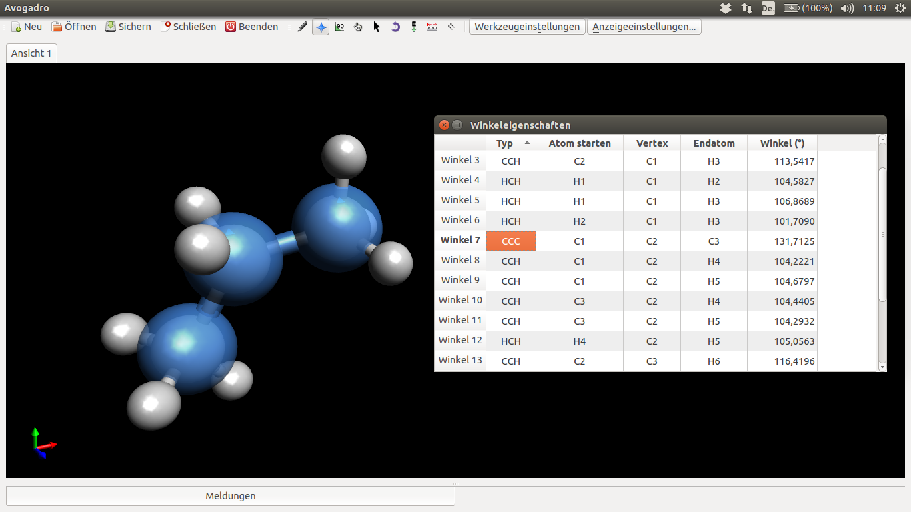Open the De keyboard layout indicator

[x=768, y=8]
